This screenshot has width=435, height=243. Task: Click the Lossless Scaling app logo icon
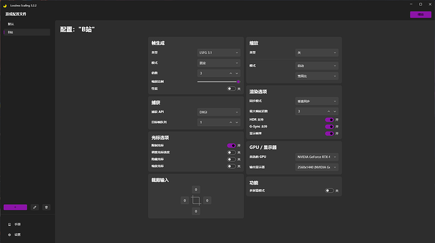point(5,6)
